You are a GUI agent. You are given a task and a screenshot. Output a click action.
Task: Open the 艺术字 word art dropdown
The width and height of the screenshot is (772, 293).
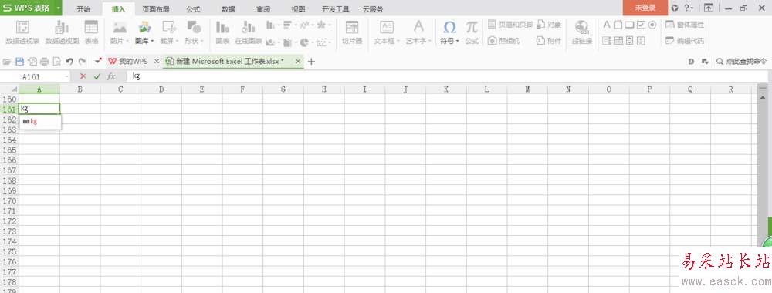(418, 32)
